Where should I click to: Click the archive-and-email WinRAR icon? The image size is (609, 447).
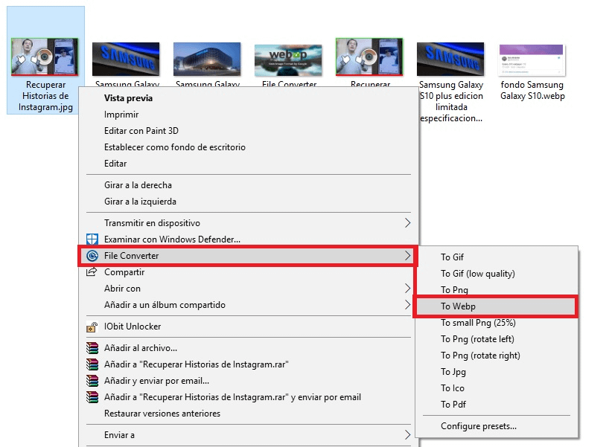point(92,397)
